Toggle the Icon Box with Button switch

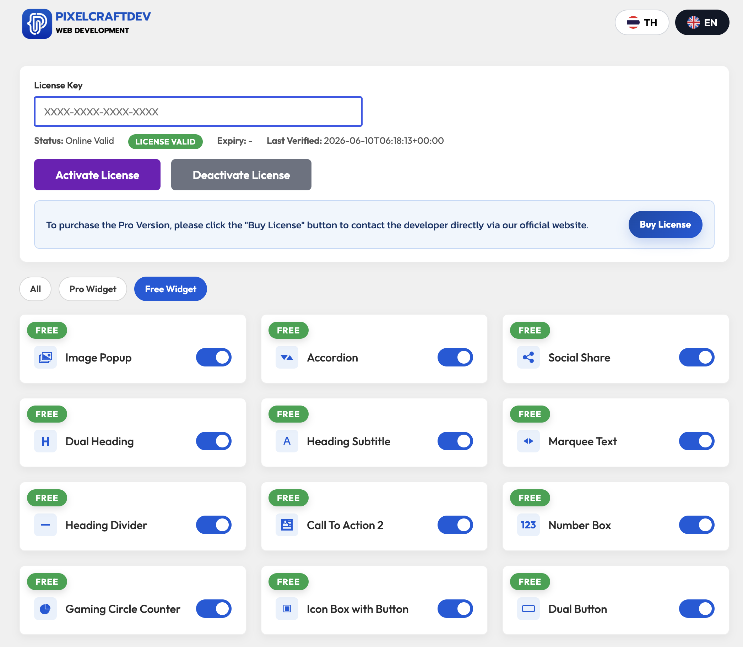(455, 609)
